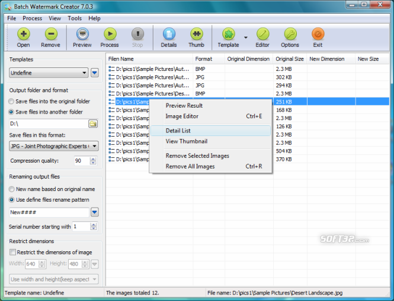Click list icon of the 126 KB row

pos(111,127)
